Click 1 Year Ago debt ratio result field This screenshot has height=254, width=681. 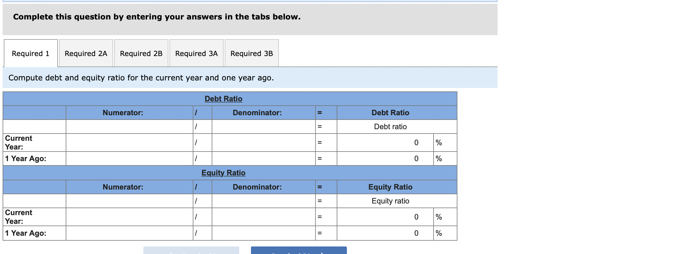[384, 158]
